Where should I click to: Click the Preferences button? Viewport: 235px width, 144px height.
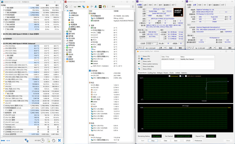pos(198,140)
